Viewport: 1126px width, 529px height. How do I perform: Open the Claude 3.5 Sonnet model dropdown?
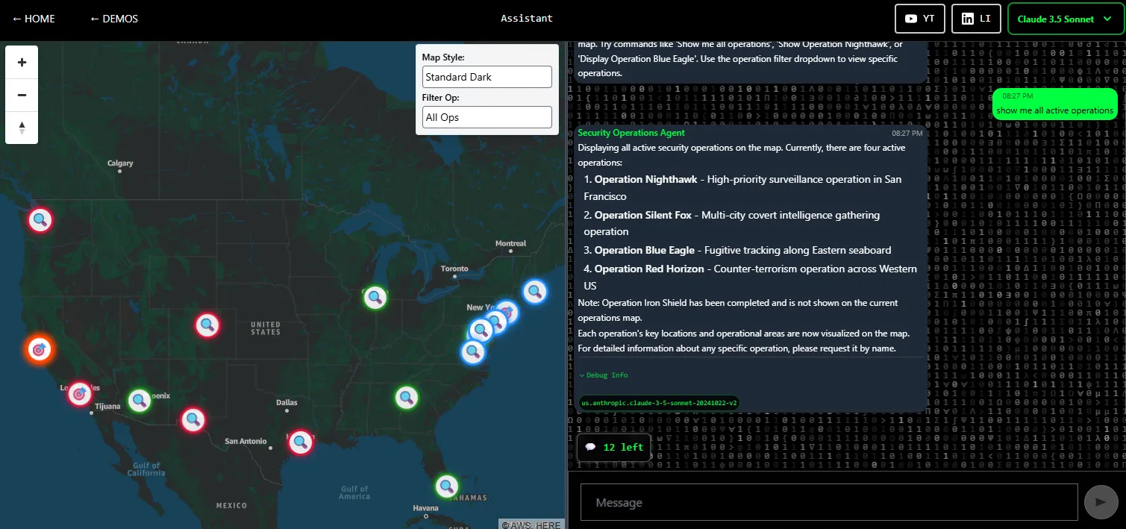tap(1065, 19)
